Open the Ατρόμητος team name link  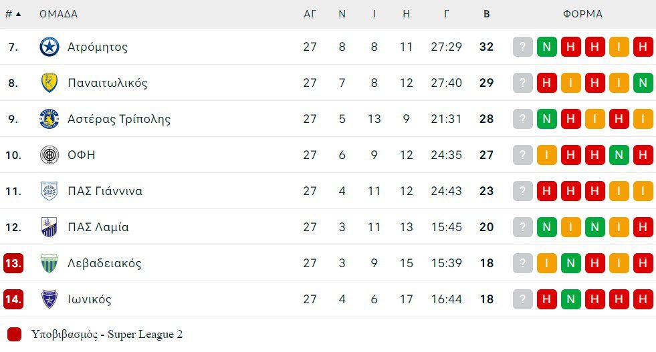coord(98,47)
